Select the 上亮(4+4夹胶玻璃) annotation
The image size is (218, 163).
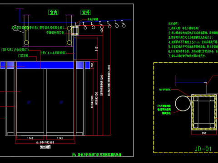(x=53, y=53)
